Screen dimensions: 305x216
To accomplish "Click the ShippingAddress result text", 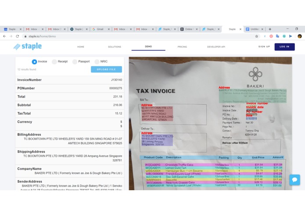I will coord(73,158).
